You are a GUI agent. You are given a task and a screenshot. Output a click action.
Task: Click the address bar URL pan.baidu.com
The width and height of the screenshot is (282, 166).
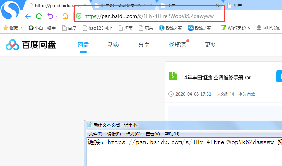[149, 16]
